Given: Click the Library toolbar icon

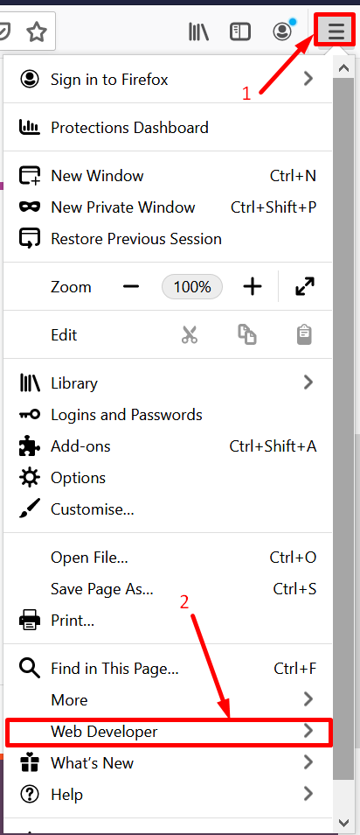Looking at the screenshot, I should (198, 32).
